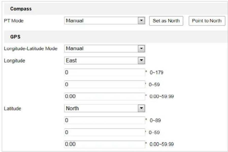The image size is (228, 152).
Task: Open the Longitude-Latitude Mode dropdown
Action: click(x=105, y=48)
